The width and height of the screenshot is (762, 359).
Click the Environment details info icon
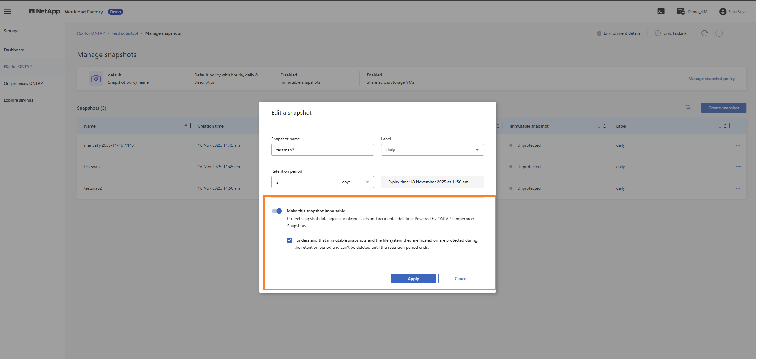tap(599, 33)
